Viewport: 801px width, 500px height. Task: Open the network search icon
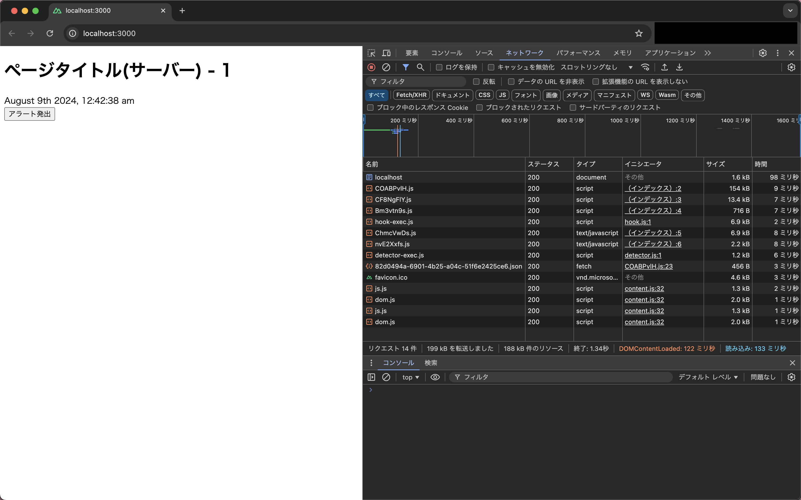click(x=420, y=67)
